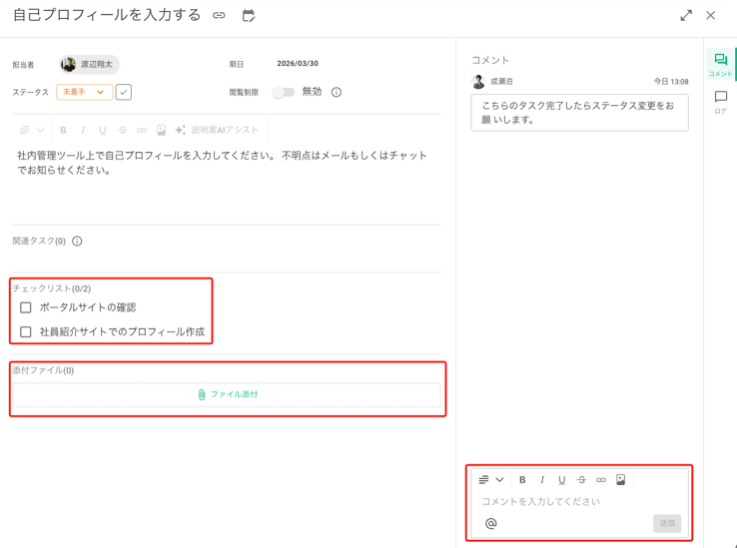Insert link in comment toolbar
737x548 pixels.
pyautogui.click(x=601, y=480)
